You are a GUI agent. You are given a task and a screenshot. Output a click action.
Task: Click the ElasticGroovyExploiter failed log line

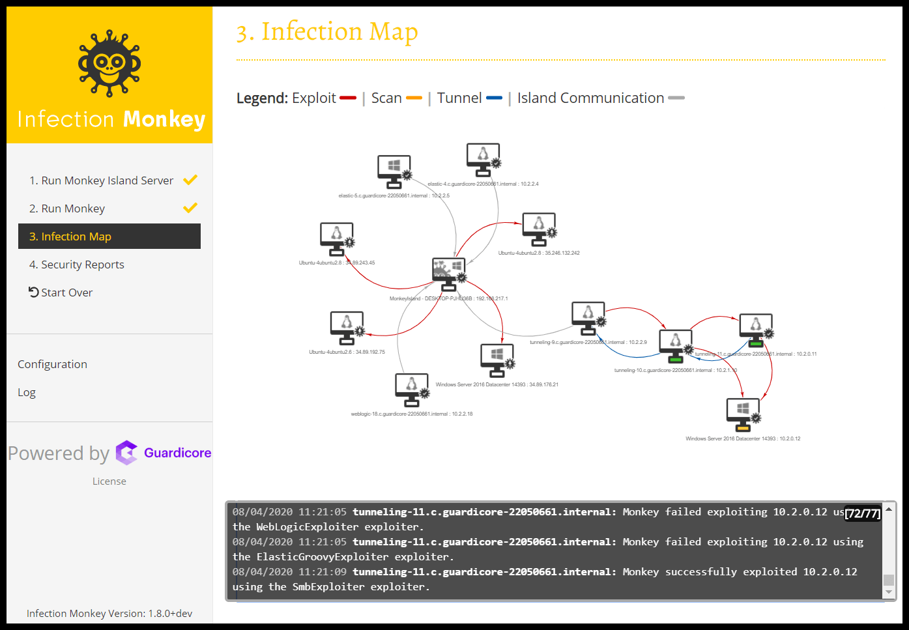click(x=548, y=549)
